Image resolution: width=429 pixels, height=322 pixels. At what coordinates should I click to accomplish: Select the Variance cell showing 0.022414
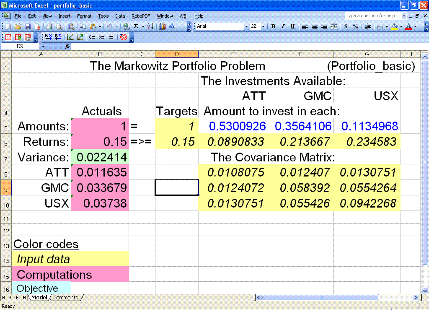[100, 157]
